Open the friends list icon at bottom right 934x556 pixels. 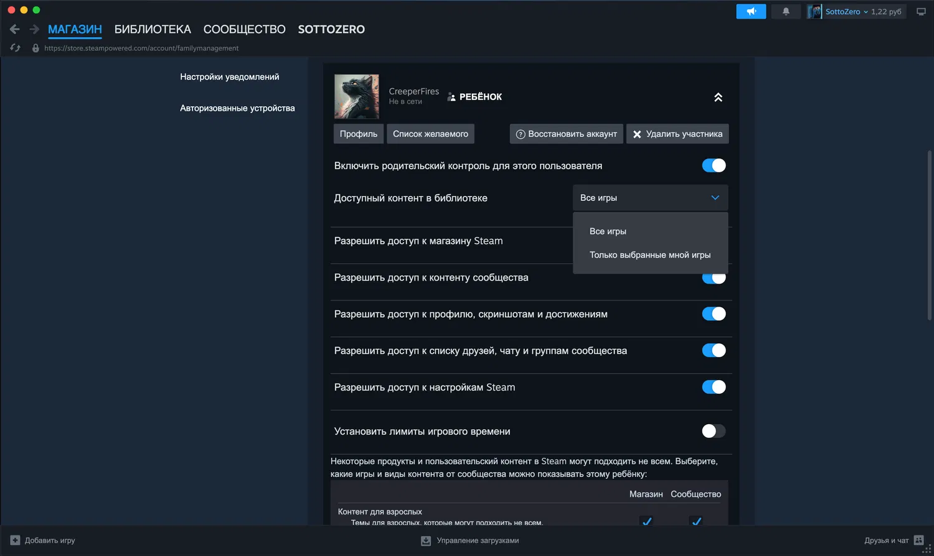coord(919,540)
